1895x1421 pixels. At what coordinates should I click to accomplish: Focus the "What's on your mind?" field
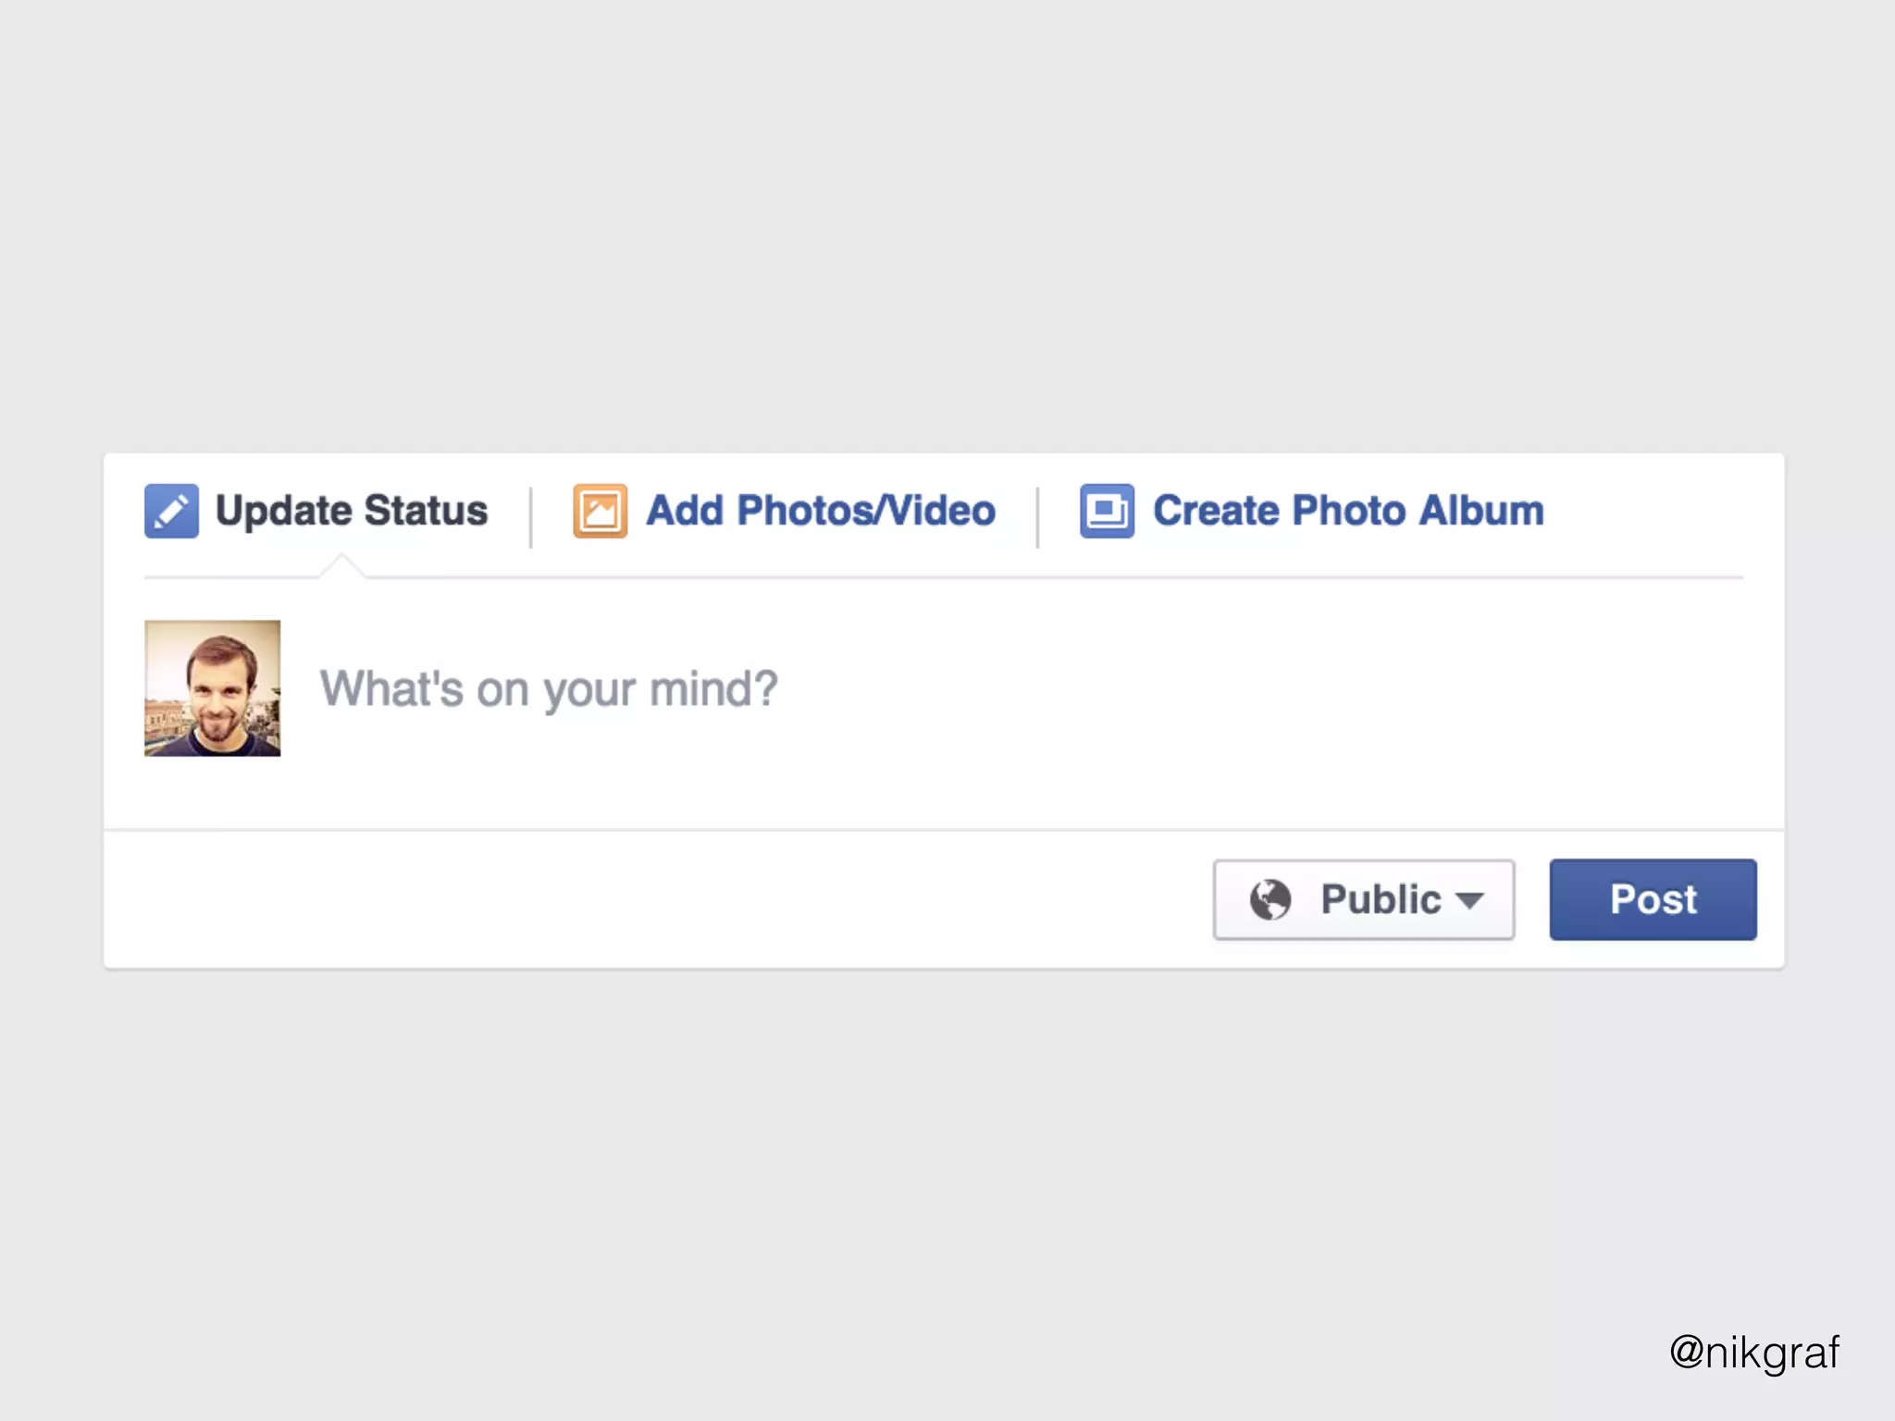click(549, 689)
